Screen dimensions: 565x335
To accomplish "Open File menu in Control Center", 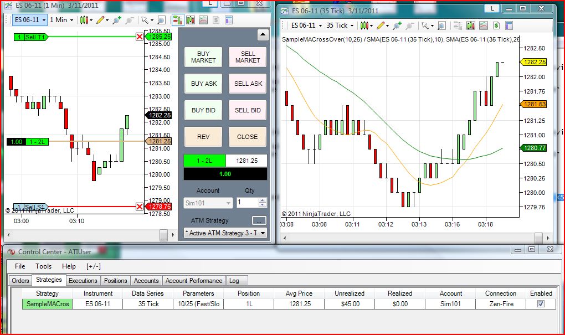I will click(x=20, y=266).
